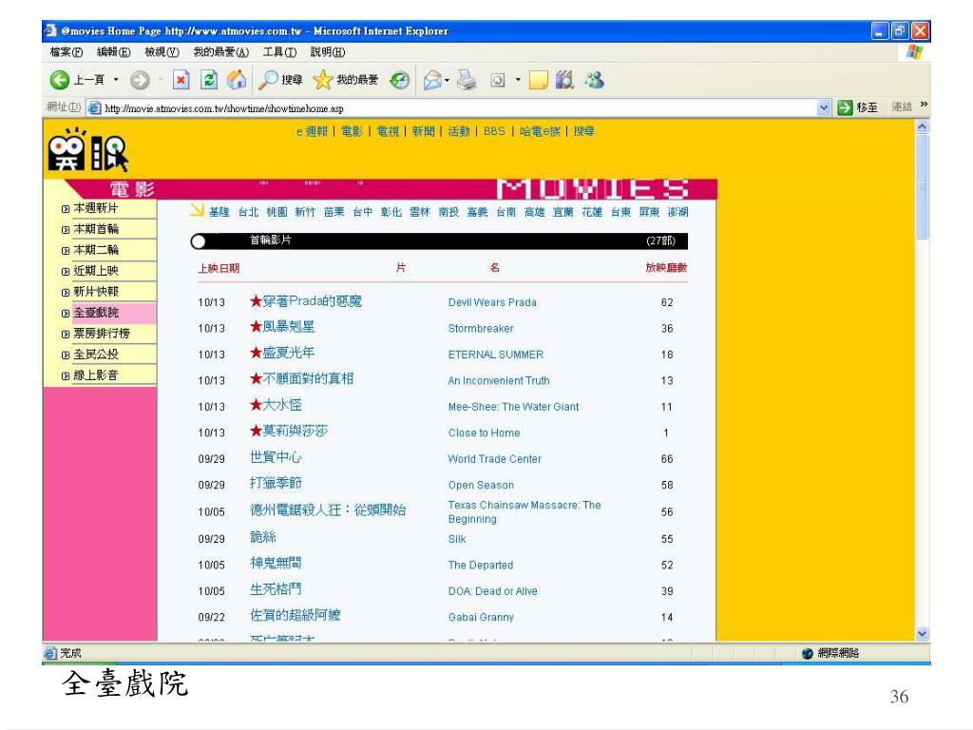Open the Mail button dropdown arrow
Image resolution: width=973 pixels, height=730 pixels.
pos(447,80)
